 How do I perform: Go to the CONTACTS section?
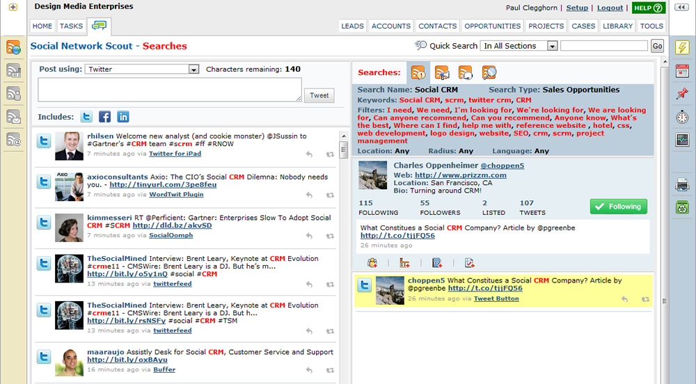(437, 26)
